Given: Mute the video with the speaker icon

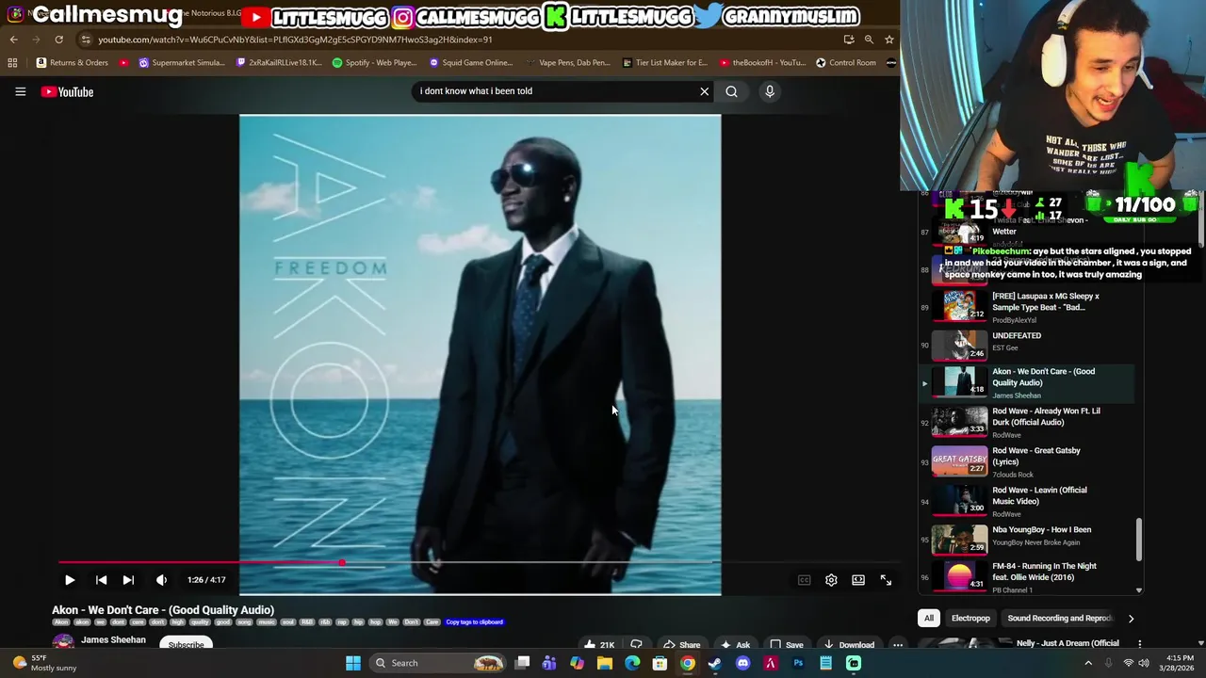Looking at the screenshot, I should pos(161,580).
